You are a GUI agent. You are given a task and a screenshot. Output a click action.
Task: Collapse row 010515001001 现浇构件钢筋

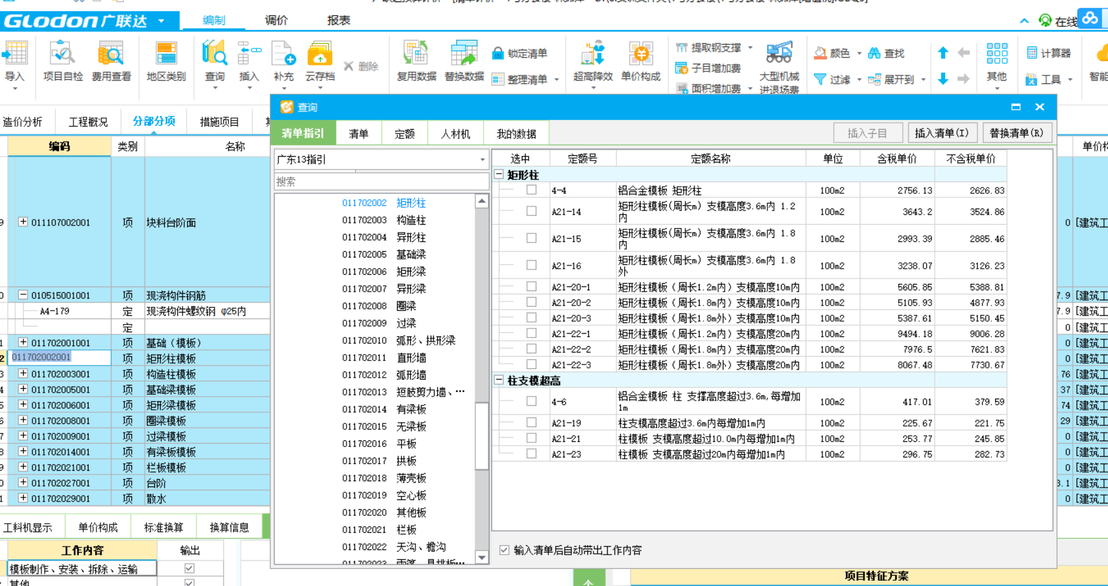click(x=23, y=295)
